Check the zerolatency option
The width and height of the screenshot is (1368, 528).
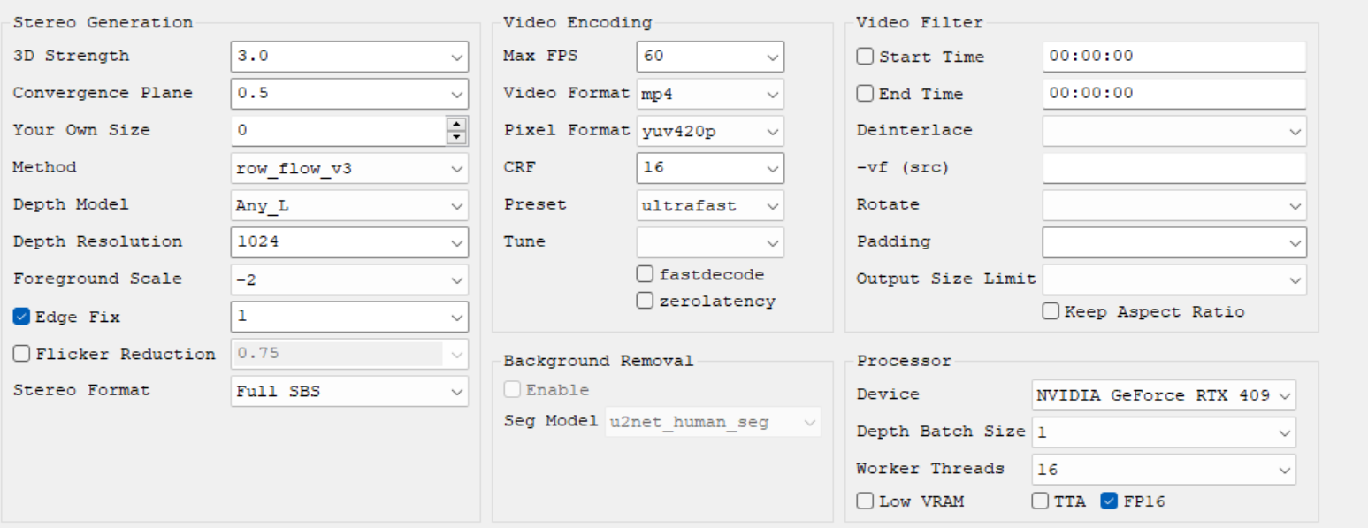[x=645, y=301]
